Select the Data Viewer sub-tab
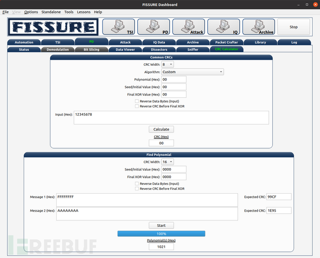 point(125,50)
